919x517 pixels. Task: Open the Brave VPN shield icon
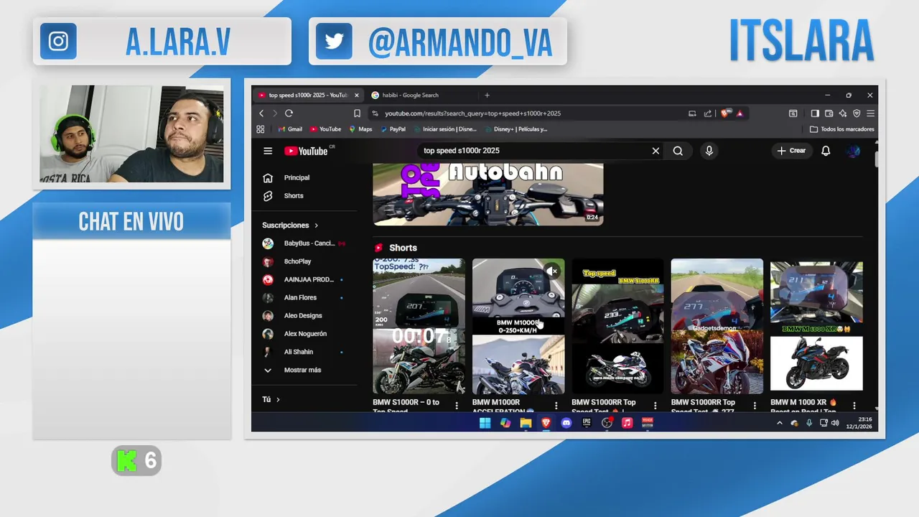(857, 113)
